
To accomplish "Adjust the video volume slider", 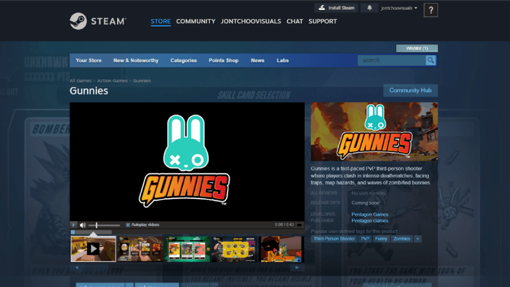I will point(104,225).
